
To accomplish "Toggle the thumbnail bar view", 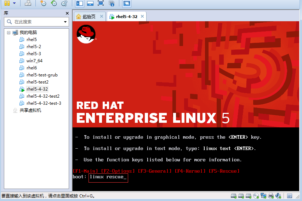I will (90, 3).
